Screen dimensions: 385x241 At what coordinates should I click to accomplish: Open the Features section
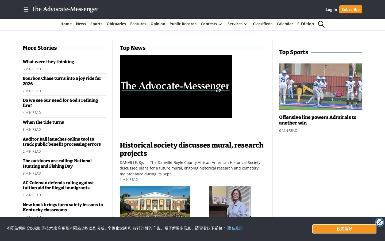click(x=138, y=24)
